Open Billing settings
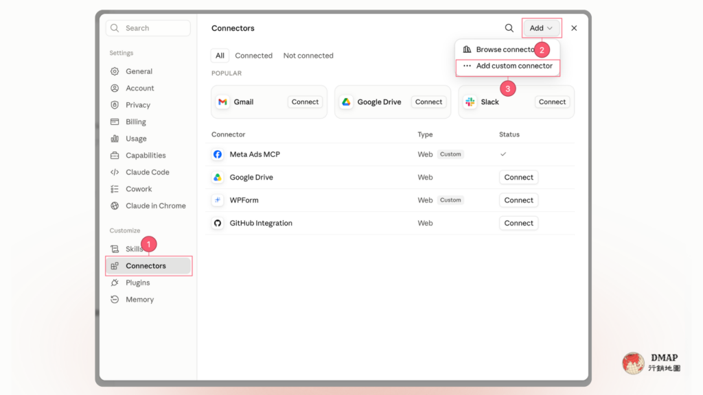The image size is (703, 395). (x=136, y=122)
